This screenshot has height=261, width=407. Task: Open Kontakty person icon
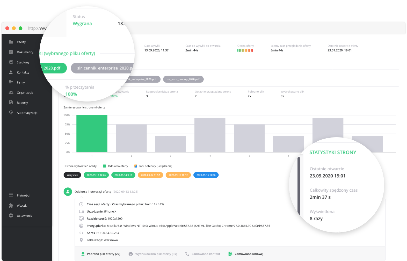click(11, 72)
